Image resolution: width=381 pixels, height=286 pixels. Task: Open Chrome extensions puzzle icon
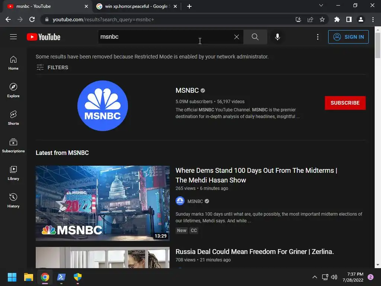(x=337, y=19)
